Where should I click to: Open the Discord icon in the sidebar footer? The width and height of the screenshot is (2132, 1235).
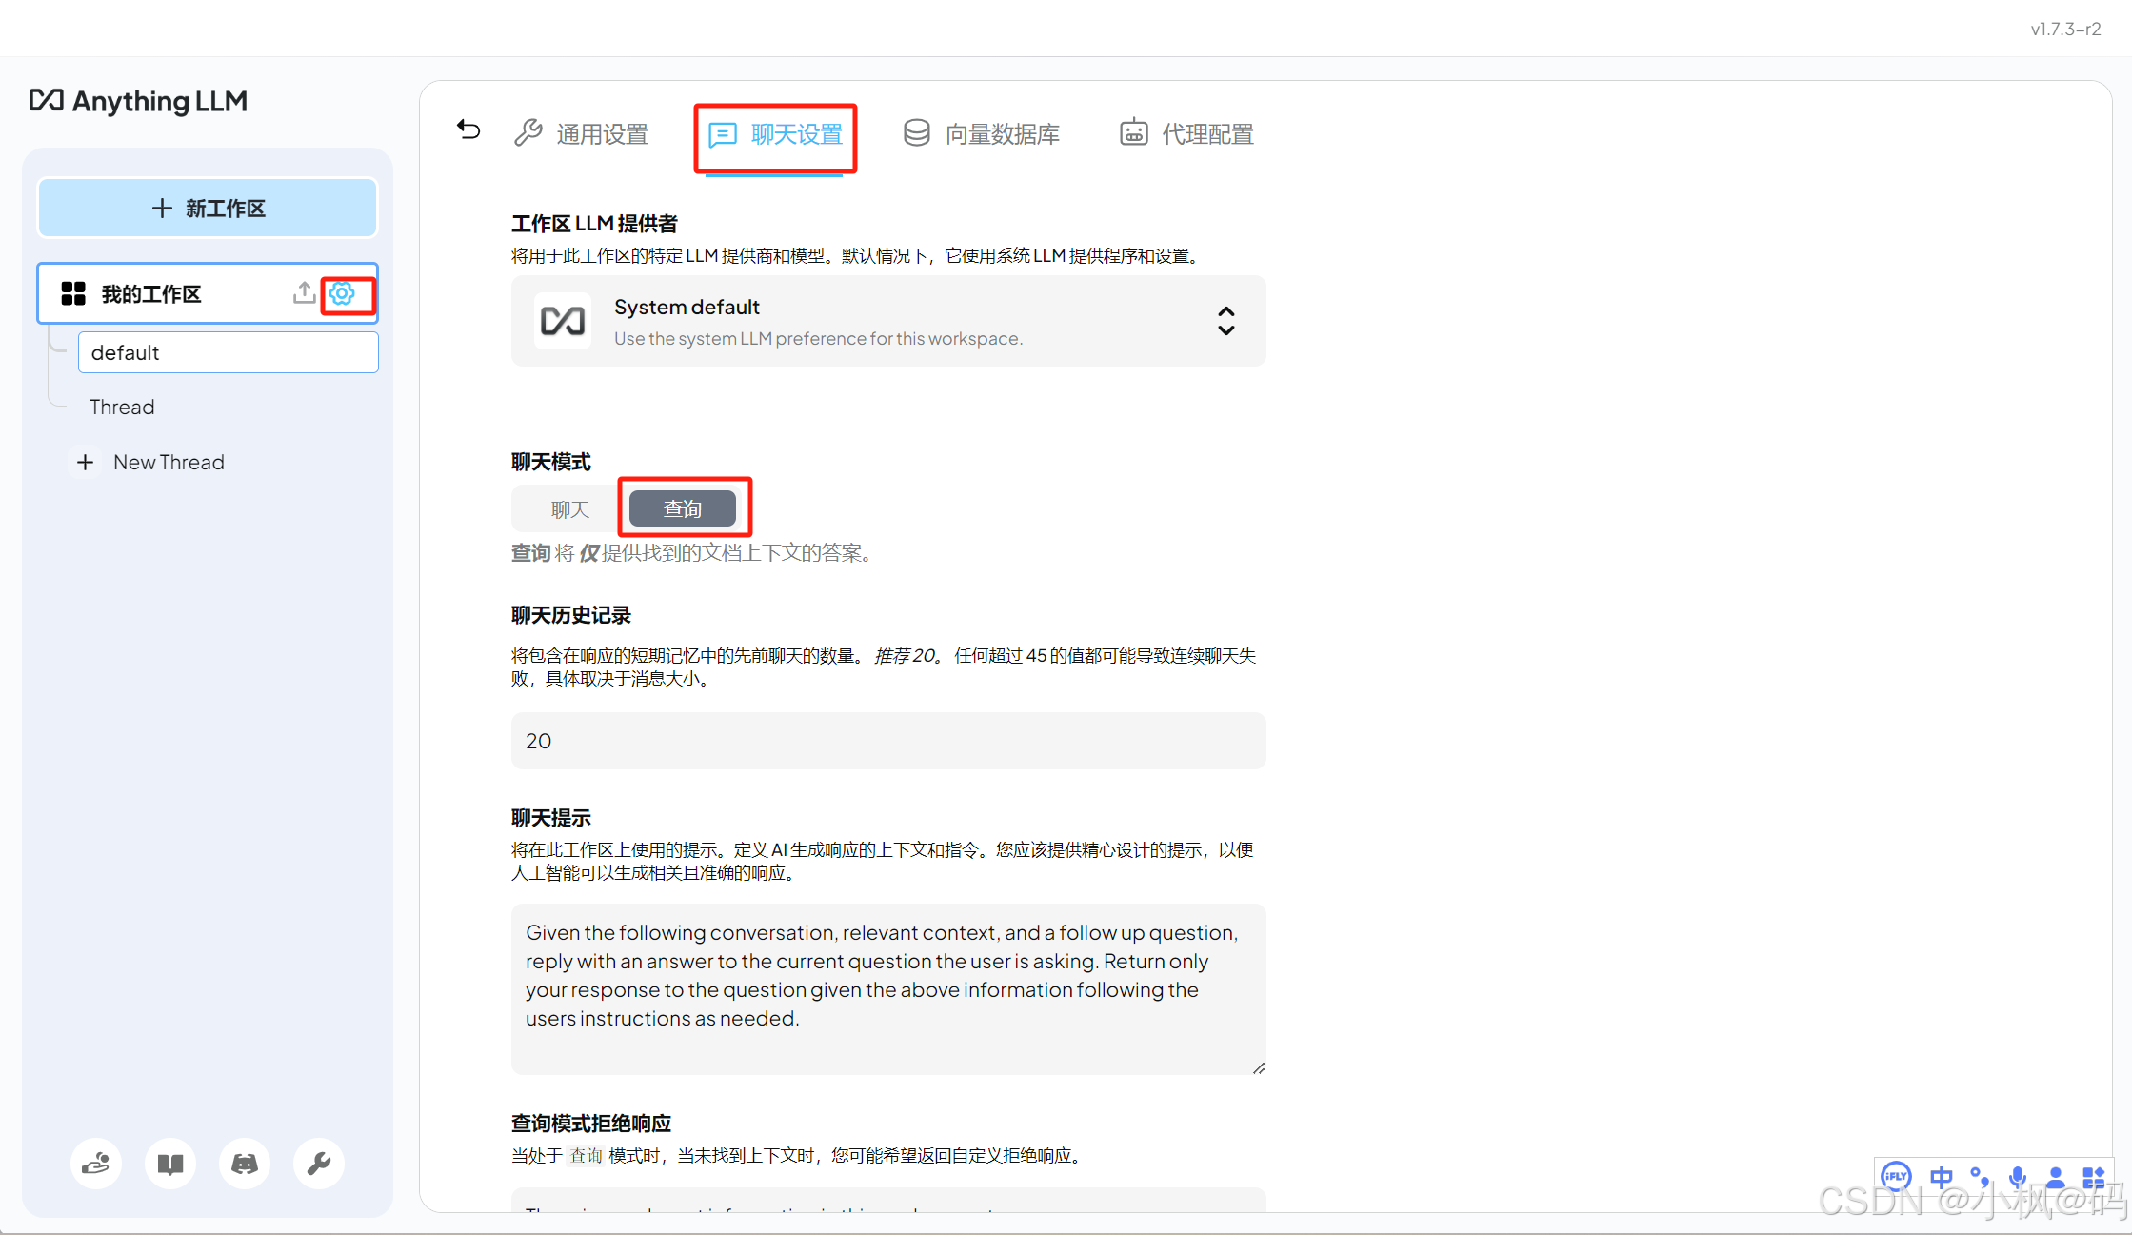245,1164
